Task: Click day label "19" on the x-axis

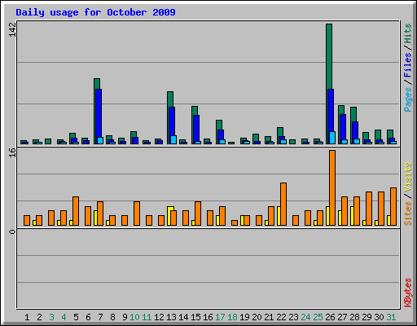Action: pos(244,317)
